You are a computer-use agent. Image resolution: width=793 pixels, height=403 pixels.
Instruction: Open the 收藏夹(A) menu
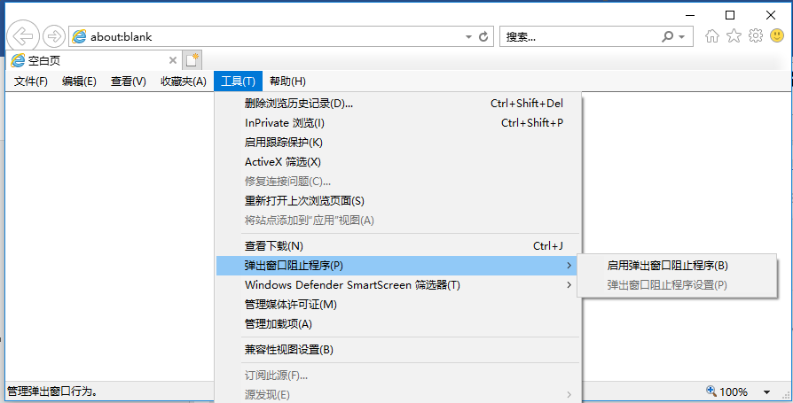point(184,81)
